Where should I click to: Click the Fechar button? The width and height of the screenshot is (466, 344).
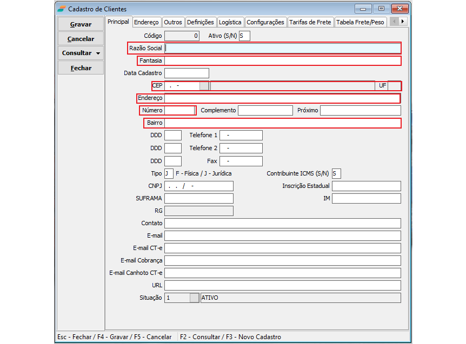(x=81, y=68)
